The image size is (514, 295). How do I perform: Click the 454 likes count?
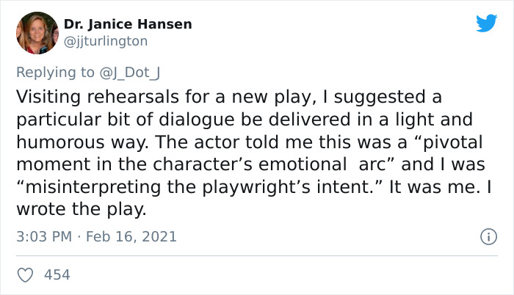(57, 274)
